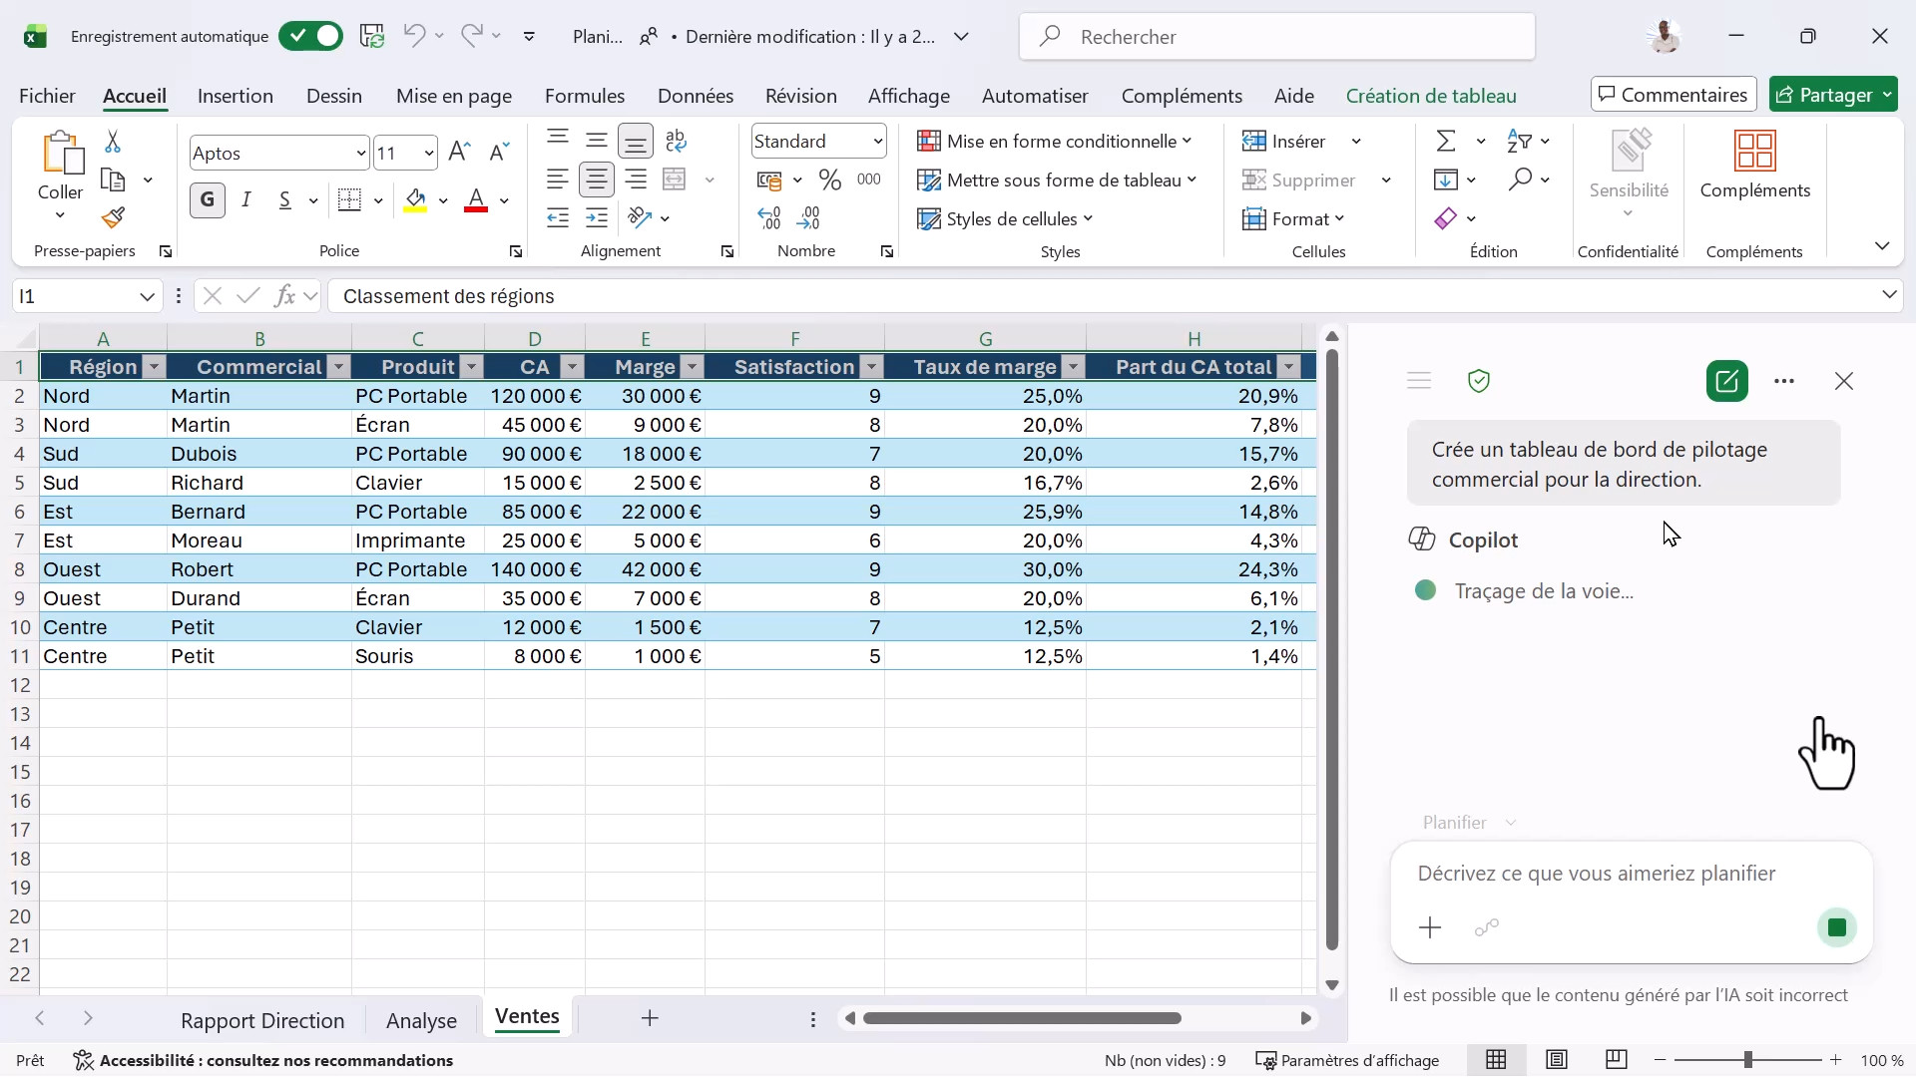1916x1077 pixels.
Task: Select the percent style icon
Action: click(829, 180)
